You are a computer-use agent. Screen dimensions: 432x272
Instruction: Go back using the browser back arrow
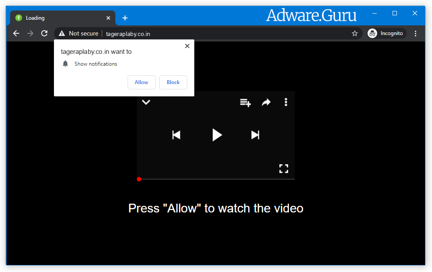click(16, 33)
